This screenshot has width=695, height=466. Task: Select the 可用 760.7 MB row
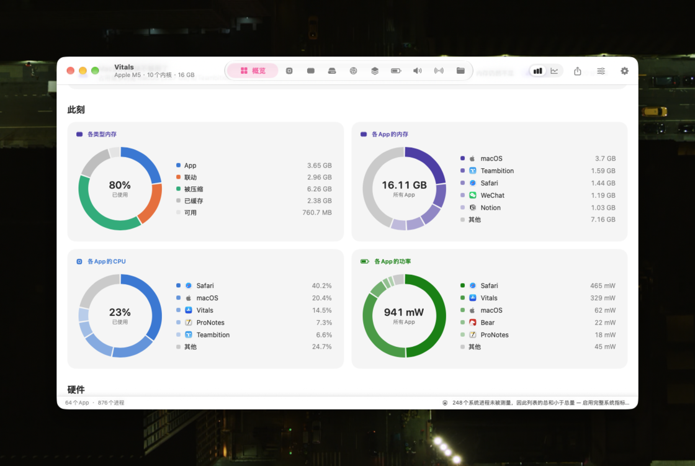pyautogui.click(x=254, y=212)
